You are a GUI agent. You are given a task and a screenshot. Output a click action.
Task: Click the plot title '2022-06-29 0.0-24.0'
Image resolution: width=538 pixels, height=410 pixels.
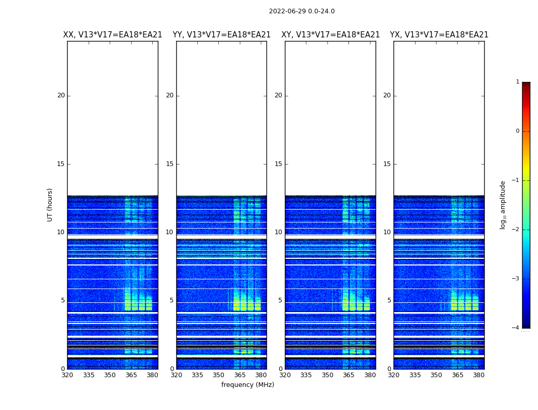tap(301, 11)
